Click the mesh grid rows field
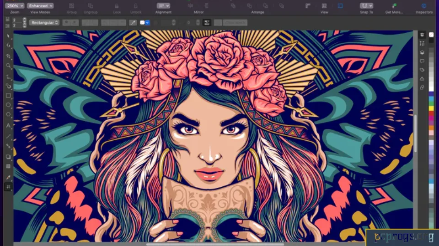 click(16, 25)
